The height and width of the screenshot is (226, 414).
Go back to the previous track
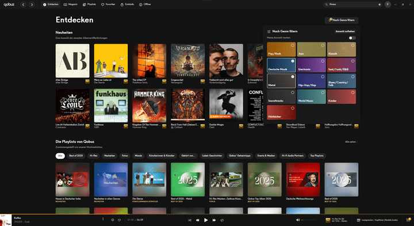[x=197, y=220]
